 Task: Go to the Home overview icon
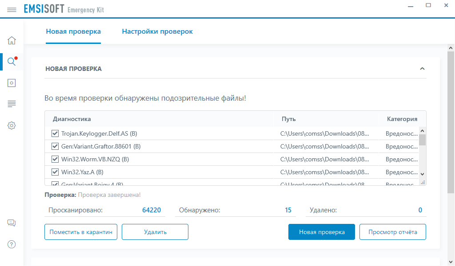click(x=12, y=40)
